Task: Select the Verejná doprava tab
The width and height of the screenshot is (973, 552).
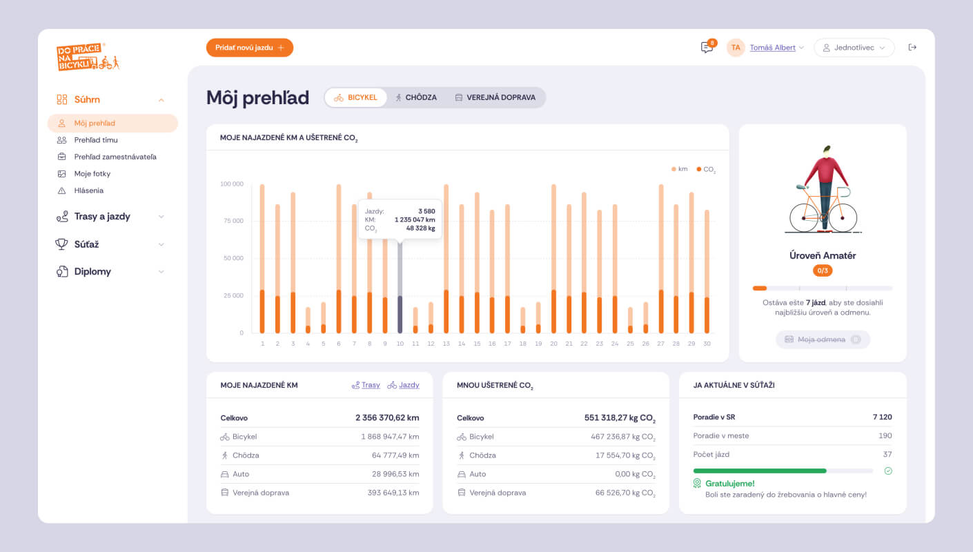Action: 495,97
